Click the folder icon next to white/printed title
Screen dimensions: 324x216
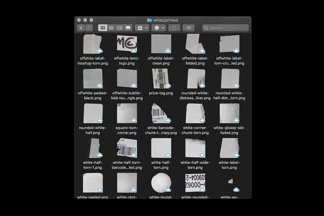pyautogui.click(x=149, y=20)
